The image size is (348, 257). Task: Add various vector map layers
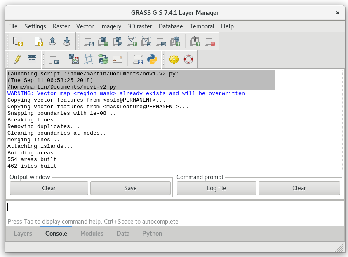(146, 42)
